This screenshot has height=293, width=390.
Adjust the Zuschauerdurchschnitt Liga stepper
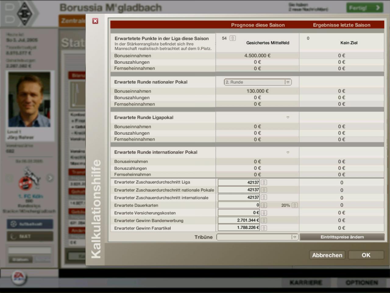[264, 182]
